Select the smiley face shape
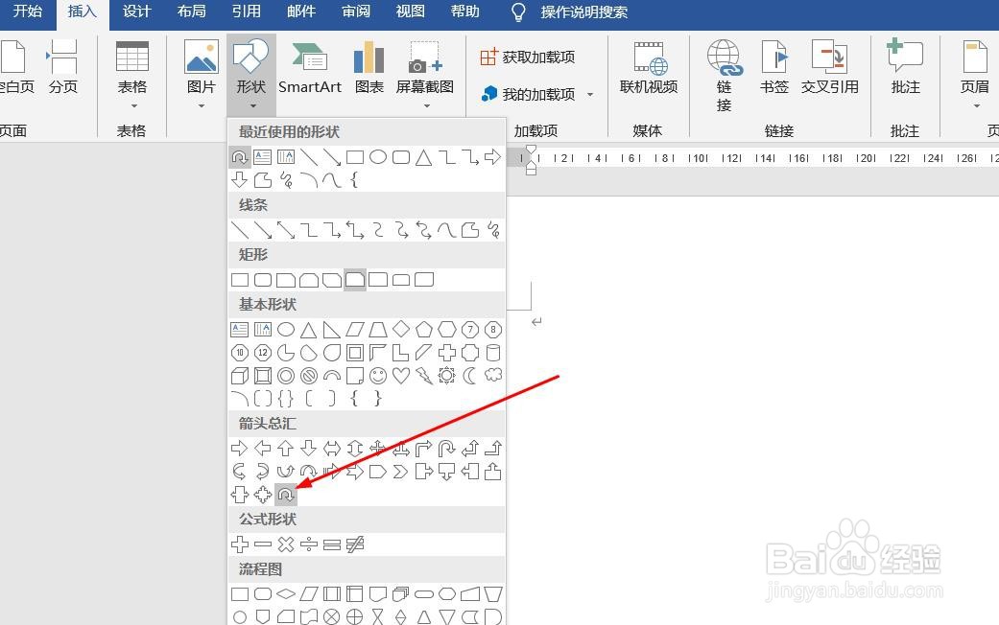The width and height of the screenshot is (999, 625). point(378,376)
